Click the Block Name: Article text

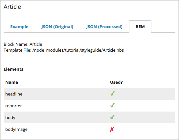click(x=23, y=44)
